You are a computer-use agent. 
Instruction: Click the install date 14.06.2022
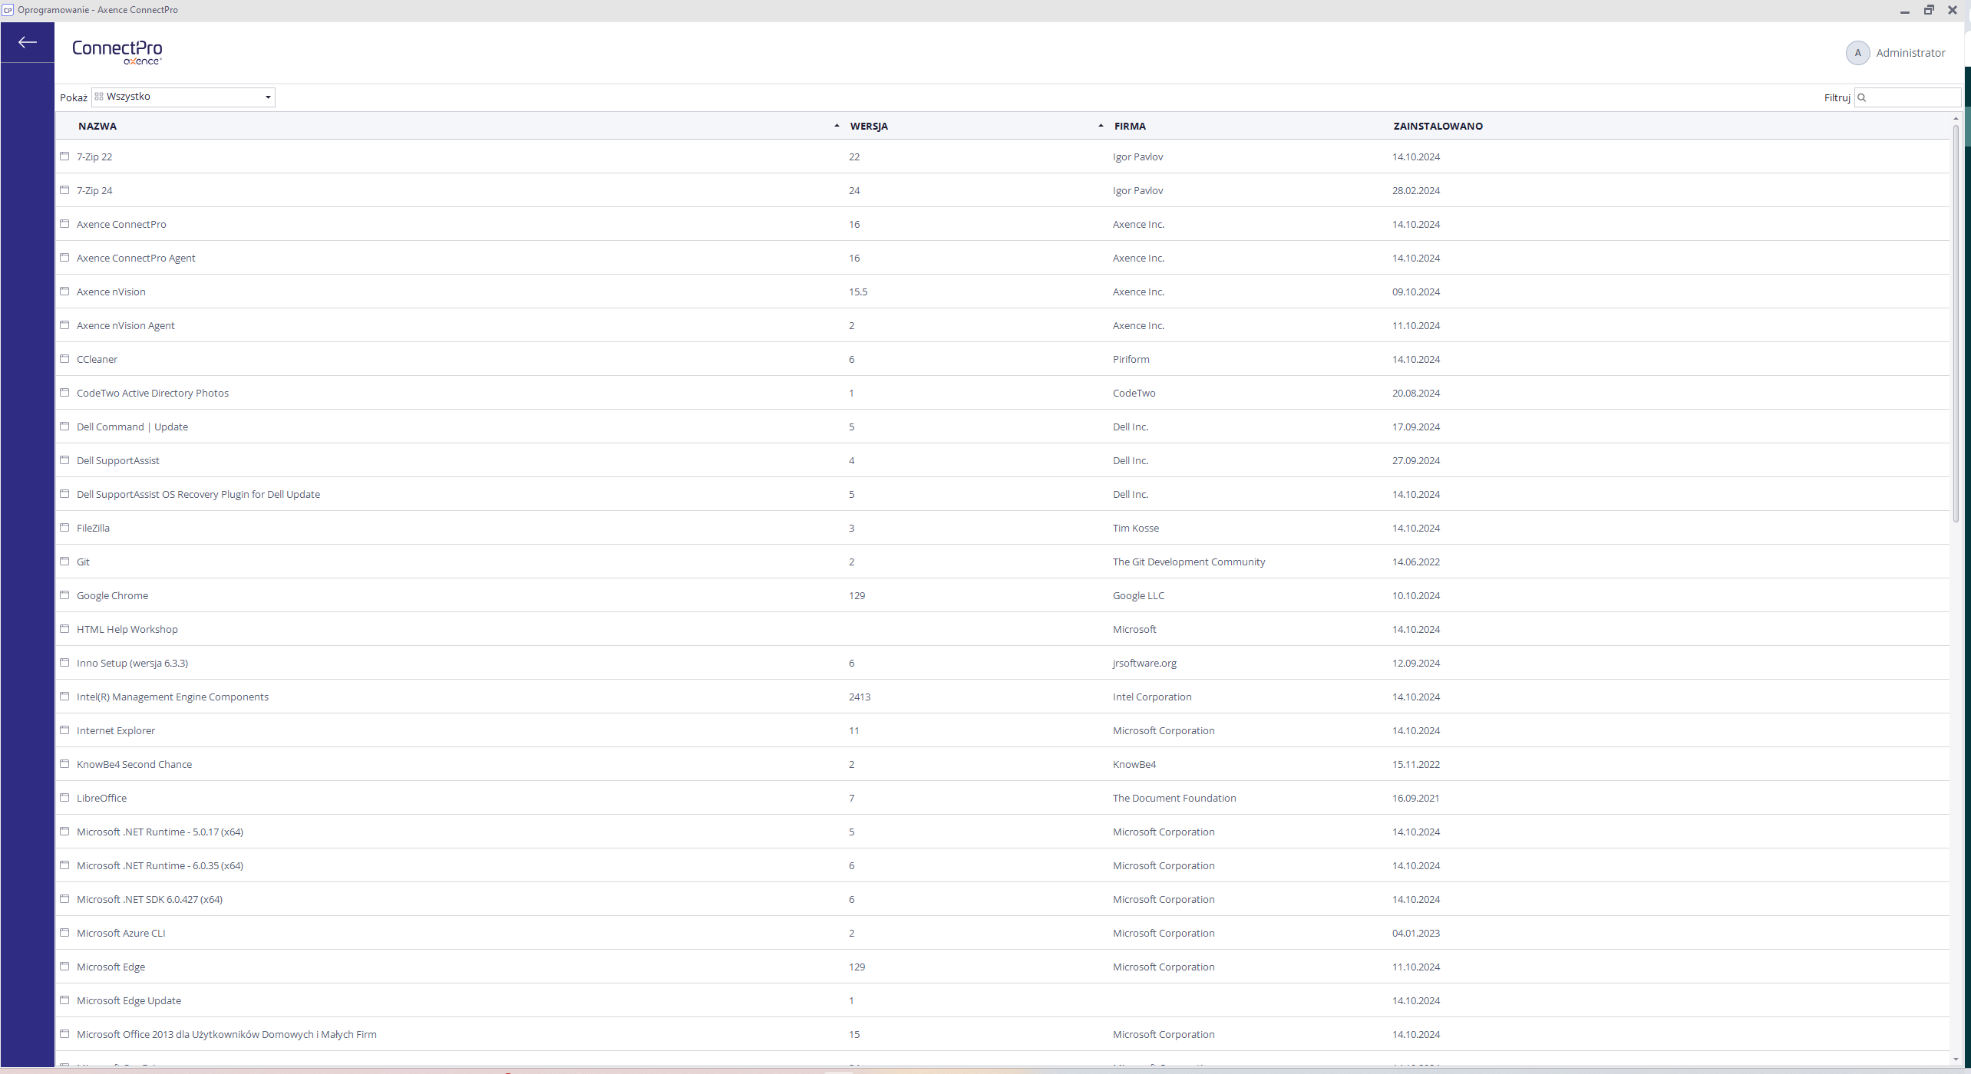[x=1416, y=562]
